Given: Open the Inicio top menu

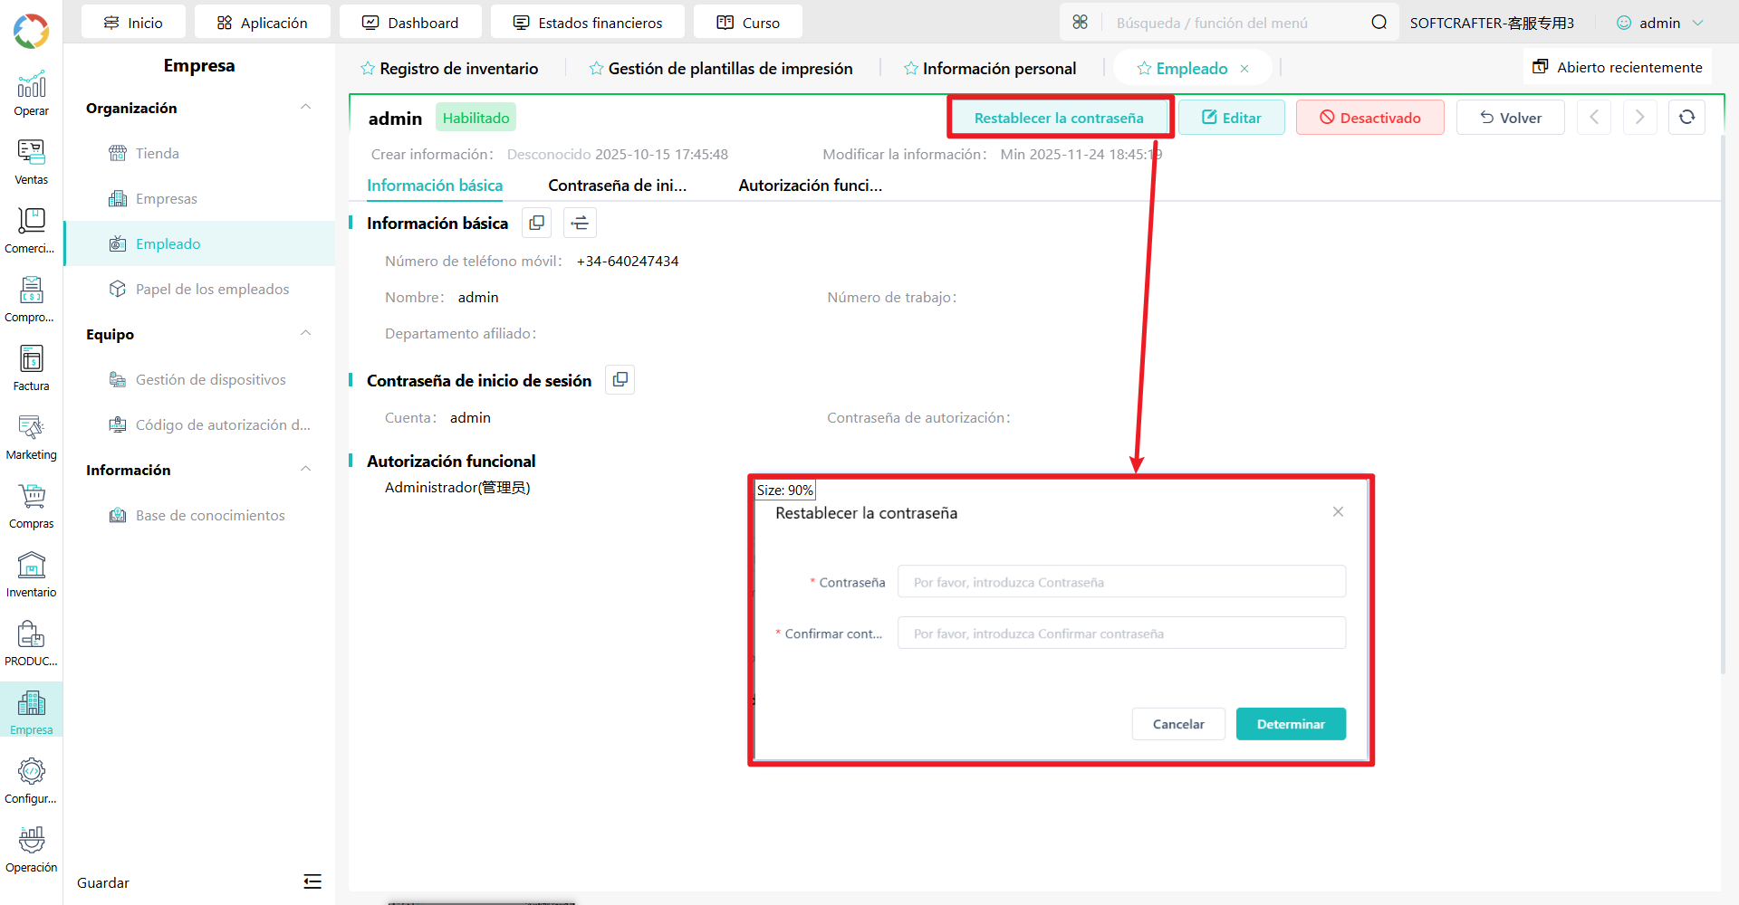Looking at the screenshot, I should point(133,23).
